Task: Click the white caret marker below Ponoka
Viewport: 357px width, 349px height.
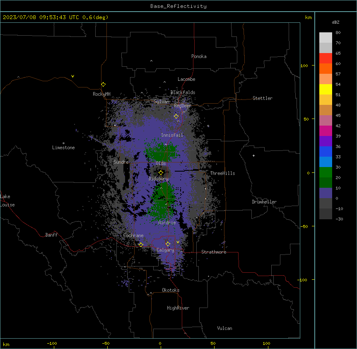Action: [x=152, y=61]
